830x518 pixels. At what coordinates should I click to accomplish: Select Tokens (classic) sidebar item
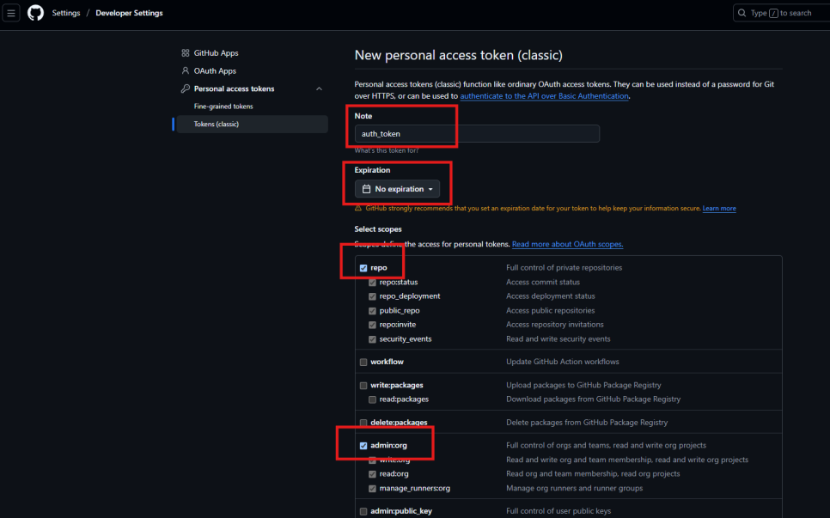[x=252, y=124]
